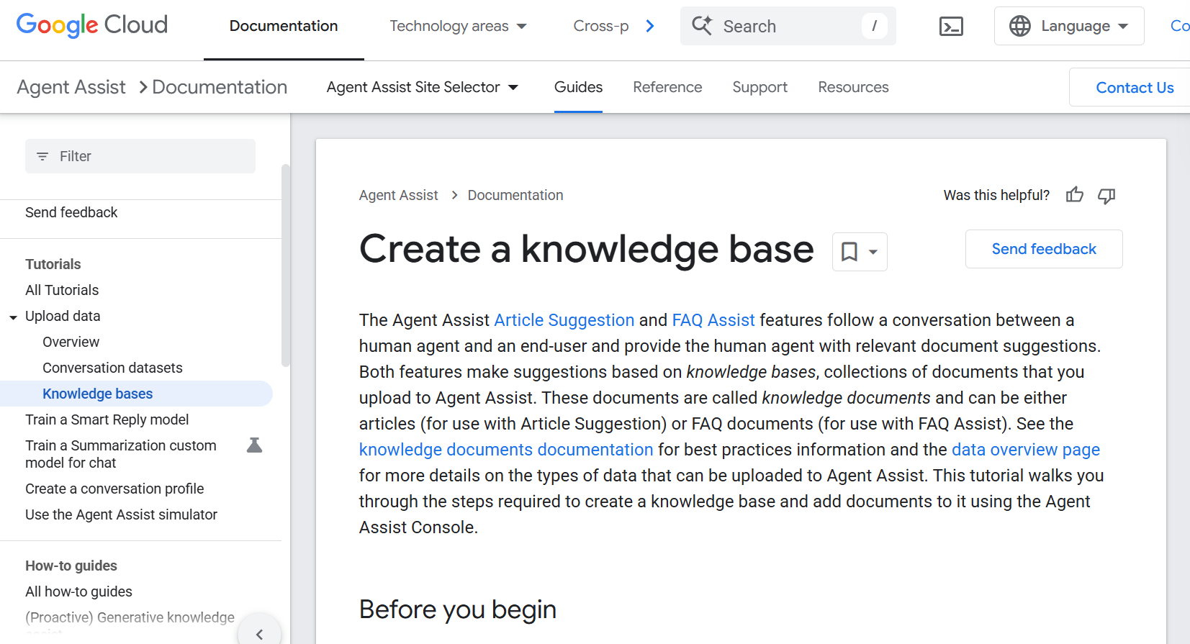This screenshot has width=1190, height=644.
Task: Open the data overview page link
Action: click(1026, 450)
